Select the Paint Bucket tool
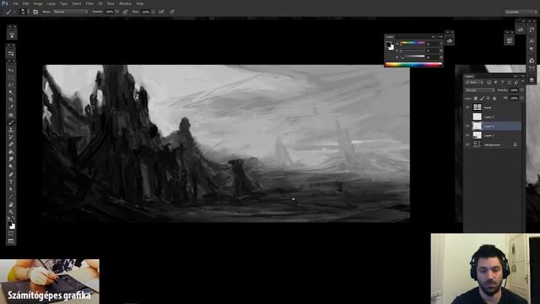Screen dimensions: 540x304 pyautogui.click(x=11, y=152)
